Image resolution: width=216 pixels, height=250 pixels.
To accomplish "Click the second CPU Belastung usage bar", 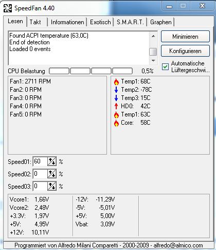I will [80, 71].
